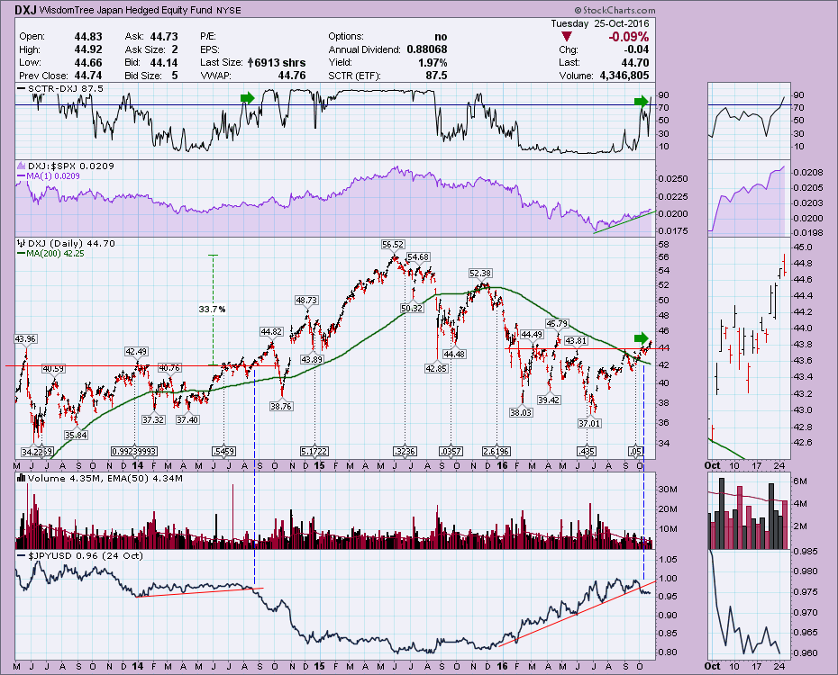Click the 56.52 peak price label
The image size is (838, 675).
click(393, 245)
